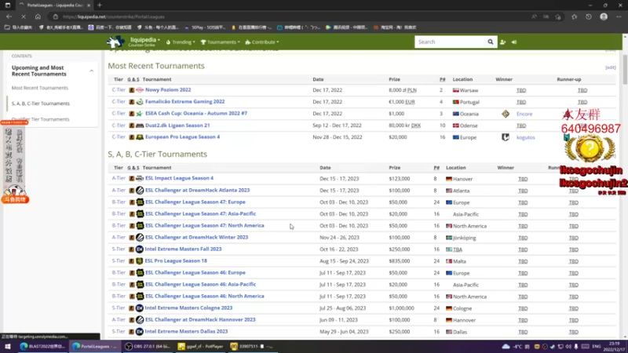The width and height of the screenshot is (628, 353).
Task: Open ESL Challenger League Season 47: Europe
Action: (195, 202)
